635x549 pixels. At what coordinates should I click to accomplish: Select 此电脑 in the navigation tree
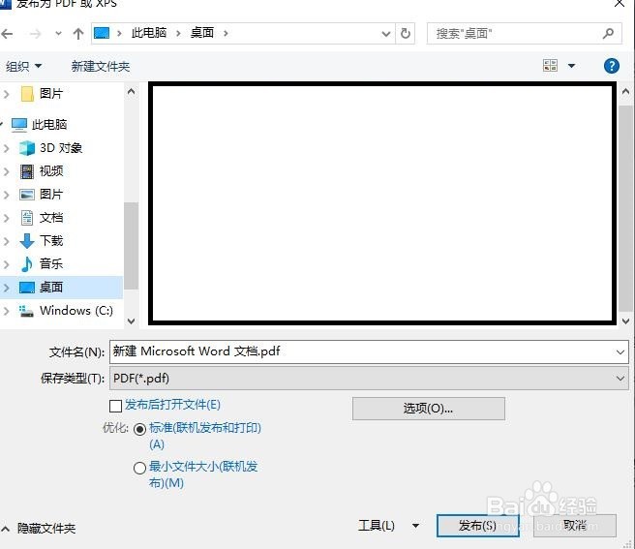[40, 124]
